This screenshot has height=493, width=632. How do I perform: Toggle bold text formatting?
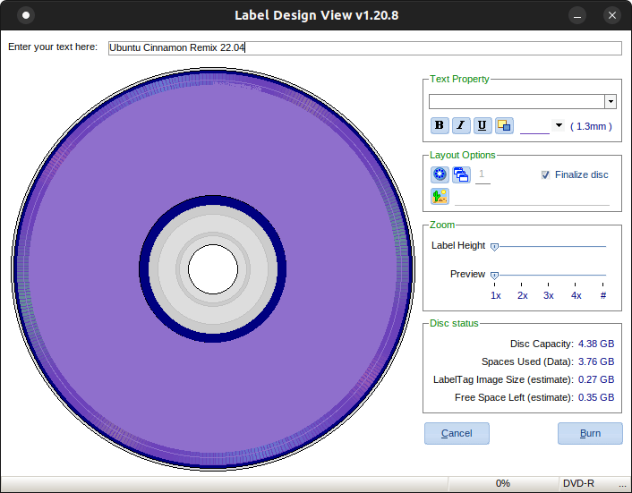click(440, 125)
